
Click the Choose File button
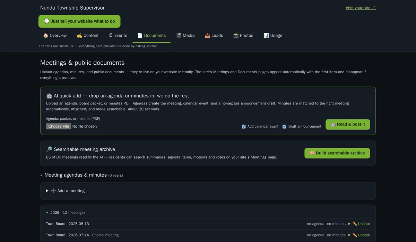pyautogui.click(x=59, y=127)
